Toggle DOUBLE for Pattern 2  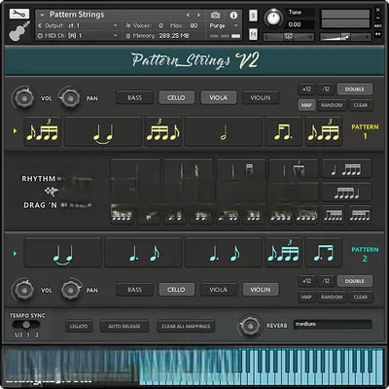tap(355, 281)
